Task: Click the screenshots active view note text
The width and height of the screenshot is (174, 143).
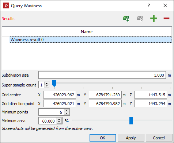Action: click(x=47, y=128)
